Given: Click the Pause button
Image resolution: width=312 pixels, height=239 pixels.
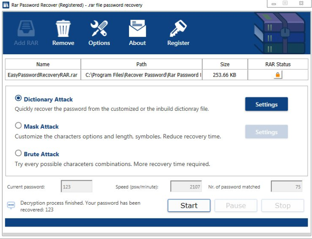Looking at the screenshot, I should coord(236,206).
